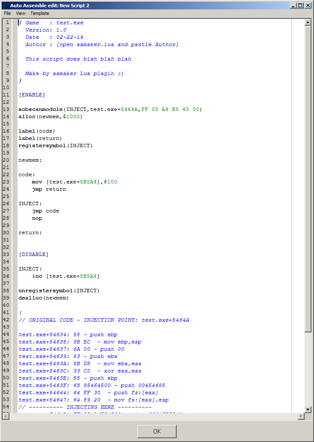Click the return: label line

(x=30, y=233)
